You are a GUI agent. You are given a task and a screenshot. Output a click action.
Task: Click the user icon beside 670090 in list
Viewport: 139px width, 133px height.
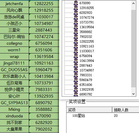[x=76, y=3]
